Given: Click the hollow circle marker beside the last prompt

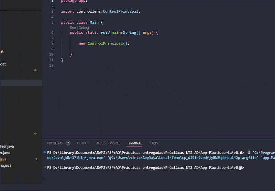Looking at the screenshot, I should (x=45, y=168).
